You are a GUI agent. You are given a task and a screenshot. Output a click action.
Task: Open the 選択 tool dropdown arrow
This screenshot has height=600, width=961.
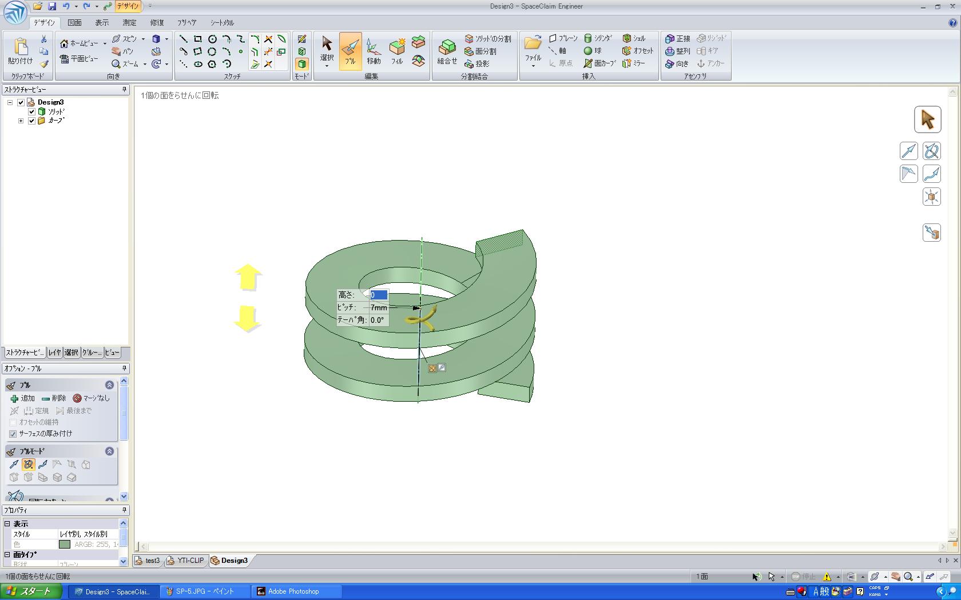[327, 66]
